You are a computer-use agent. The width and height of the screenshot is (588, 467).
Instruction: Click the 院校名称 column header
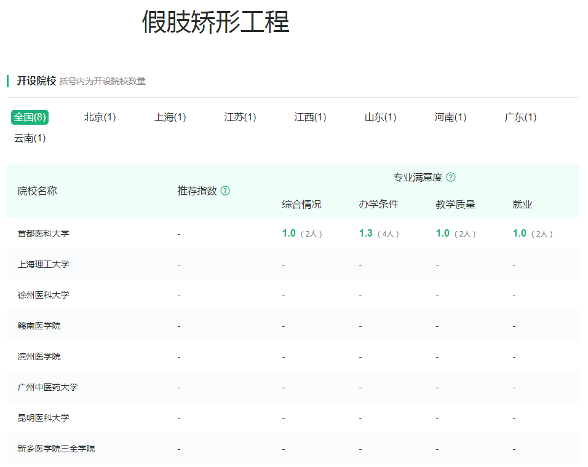click(x=37, y=191)
